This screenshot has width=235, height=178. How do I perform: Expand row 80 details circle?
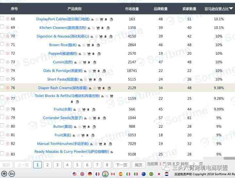point(8,126)
